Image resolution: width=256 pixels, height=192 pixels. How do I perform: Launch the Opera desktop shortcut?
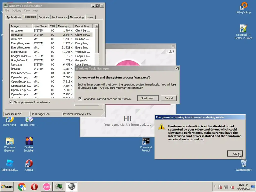click(29, 165)
